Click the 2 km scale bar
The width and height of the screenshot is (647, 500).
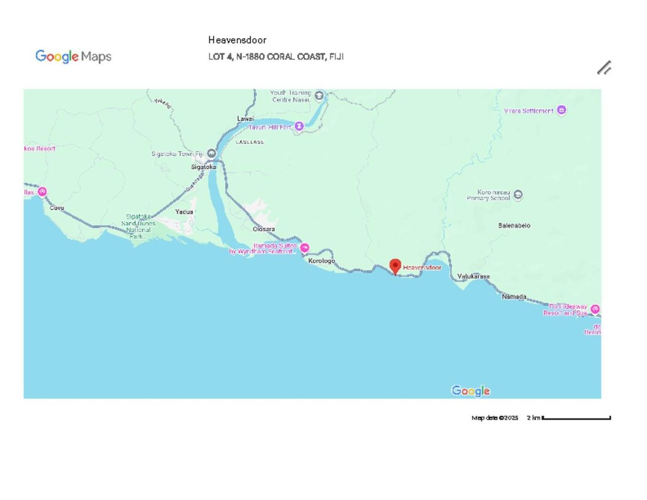coord(576,418)
